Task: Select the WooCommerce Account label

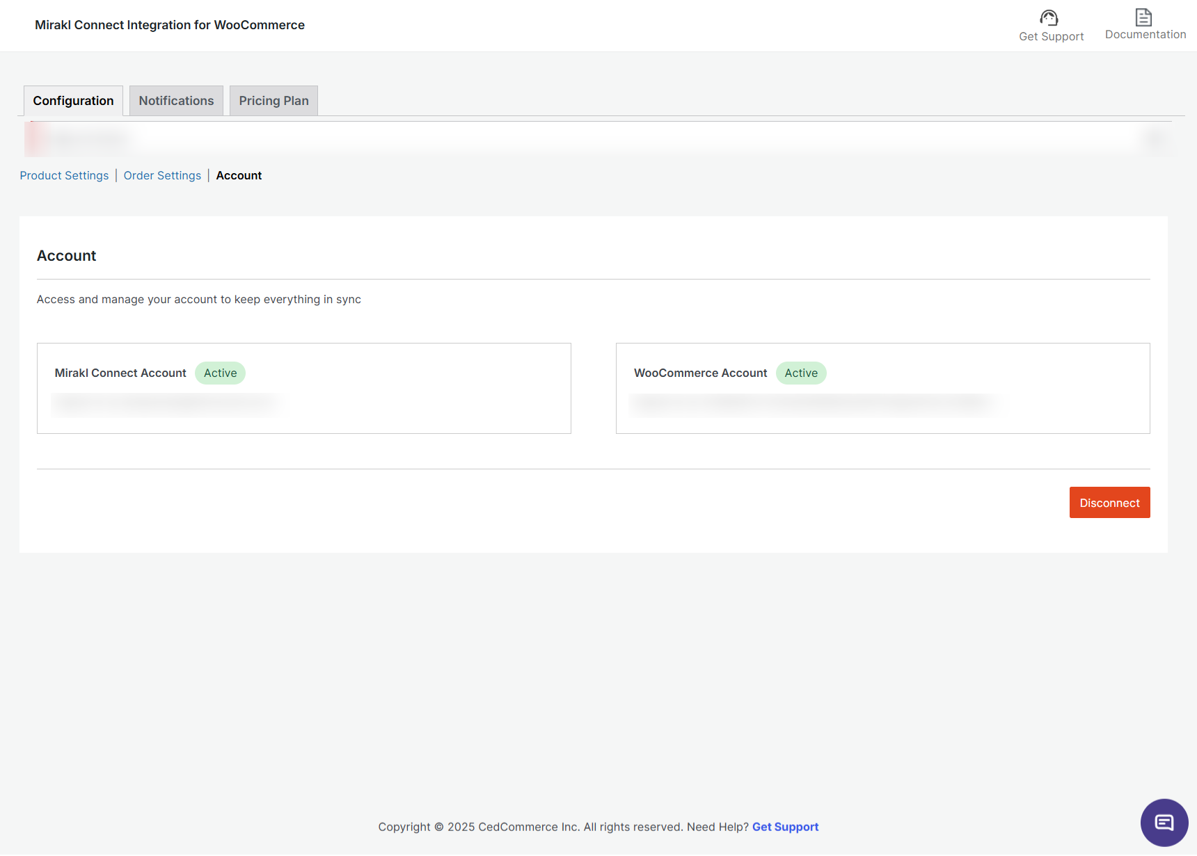Action: (700, 373)
